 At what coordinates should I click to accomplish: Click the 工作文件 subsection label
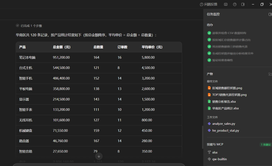[212, 117]
